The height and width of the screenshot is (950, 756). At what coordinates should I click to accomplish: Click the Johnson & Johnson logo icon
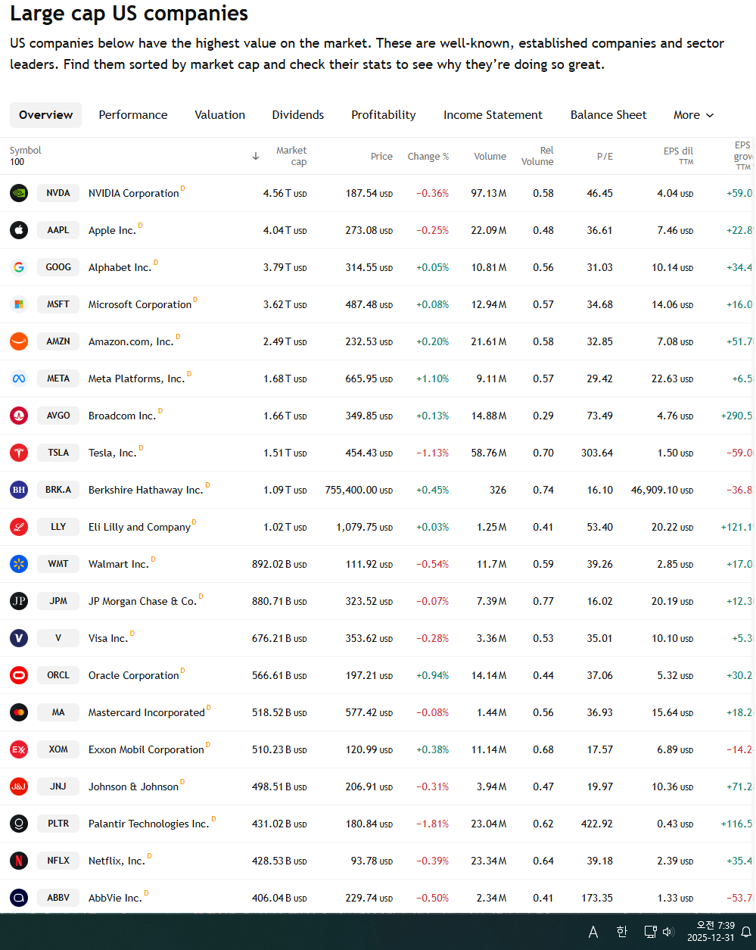point(19,786)
